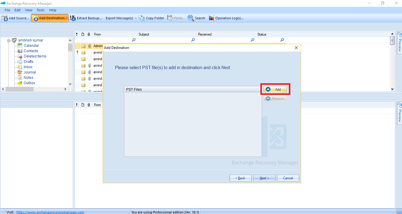This screenshot has width=402, height=214.
Task: Click the Deleted Items folder label
Action: (35, 56)
